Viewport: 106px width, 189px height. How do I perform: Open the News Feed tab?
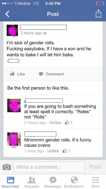click(x=10, y=182)
